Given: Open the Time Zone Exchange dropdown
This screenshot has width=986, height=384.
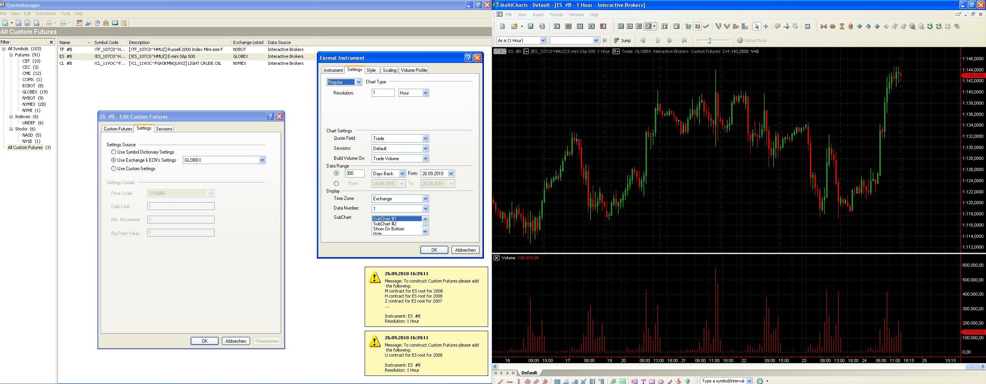Looking at the screenshot, I should 425,199.
